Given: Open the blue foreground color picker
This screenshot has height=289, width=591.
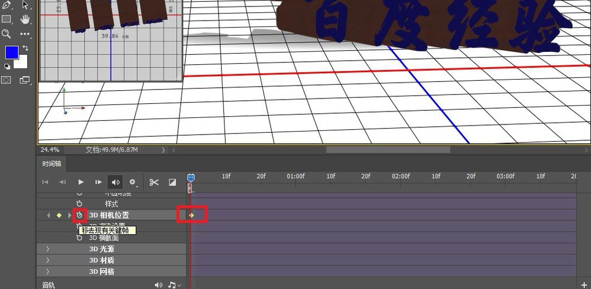Looking at the screenshot, I should (x=12, y=52).
